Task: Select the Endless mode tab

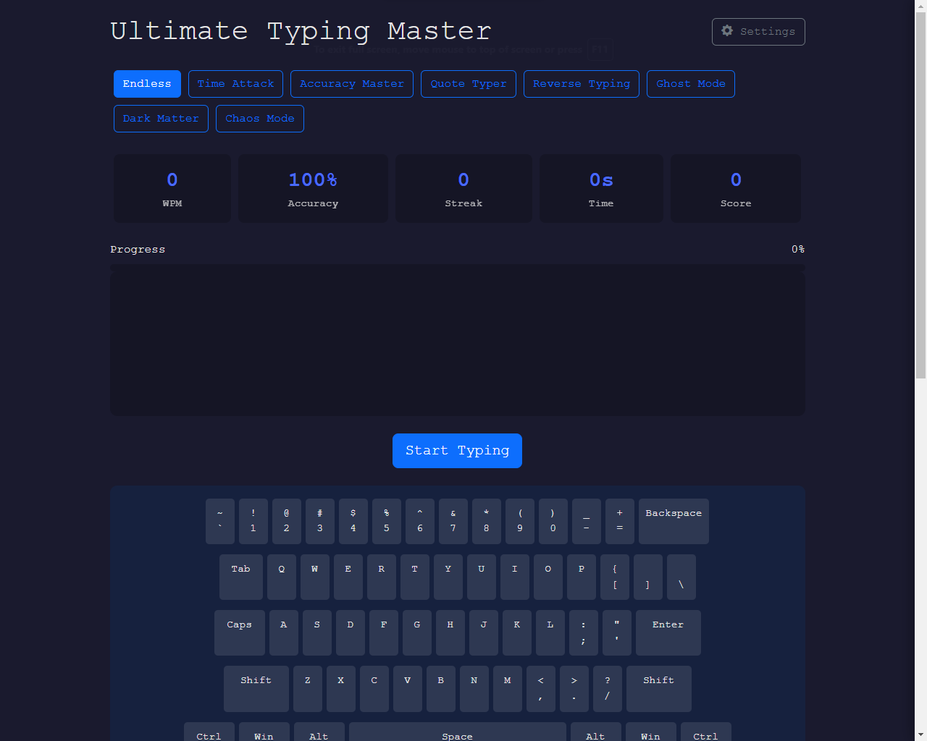Action: [x=147, y=84]
